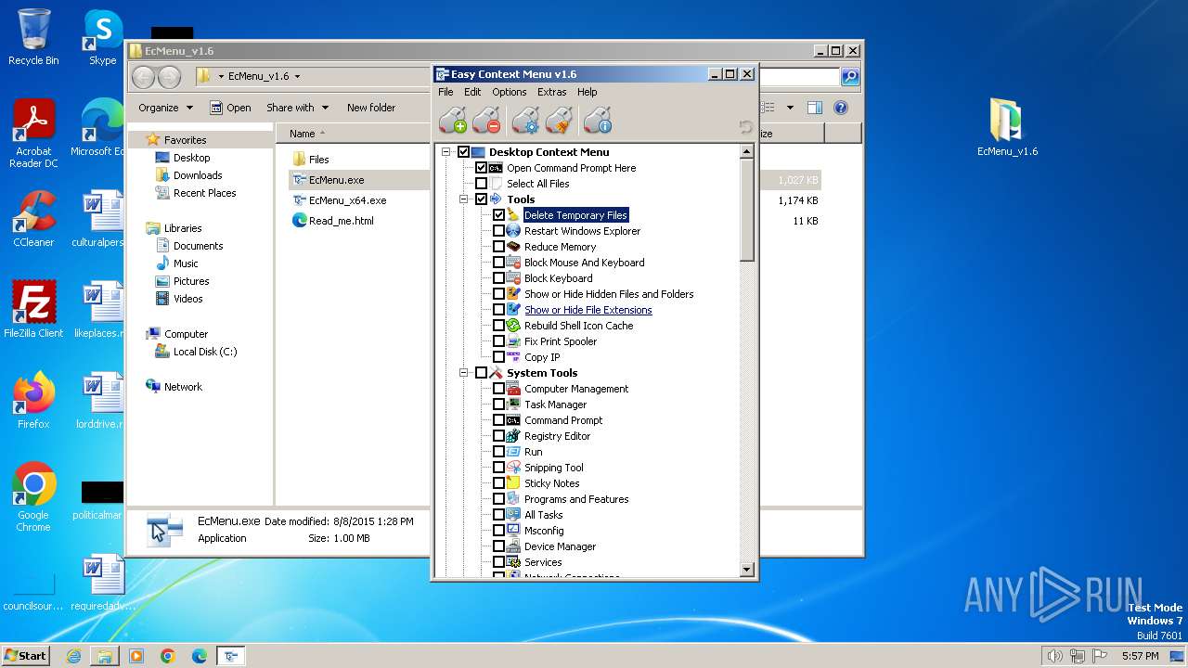Uncheck the Desktop Context Menu checkbox
The width and height of the screenshot is (1188, 668).
463,152
